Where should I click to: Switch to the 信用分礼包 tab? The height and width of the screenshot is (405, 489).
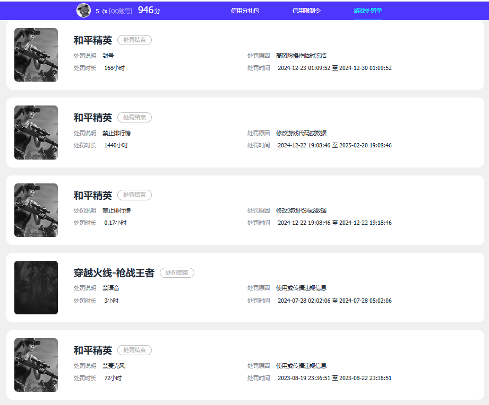(x=245, y=11)
